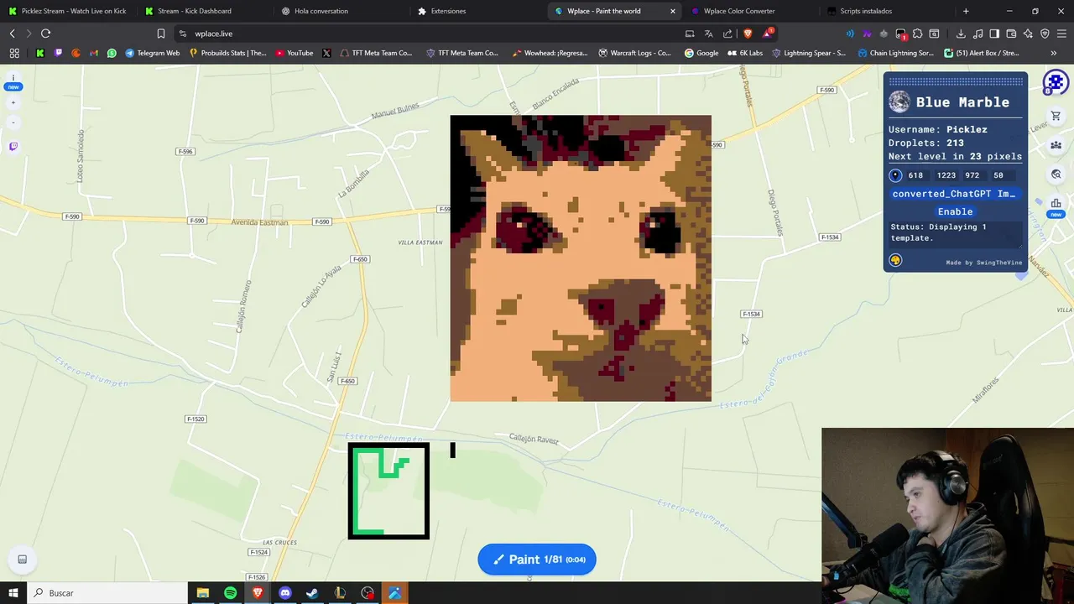Click the 1223 tile Y coordinate field
The width and height of the screenshot is (1074, 604).
pos(946,175)
